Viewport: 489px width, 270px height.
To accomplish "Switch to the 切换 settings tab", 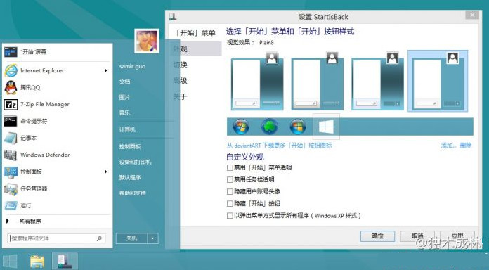I will [181, 65].
